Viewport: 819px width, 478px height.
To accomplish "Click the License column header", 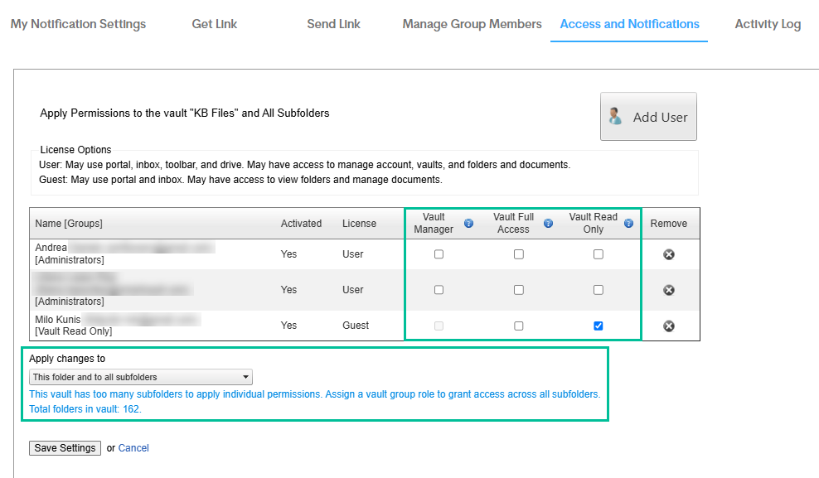I will [360, 224].
